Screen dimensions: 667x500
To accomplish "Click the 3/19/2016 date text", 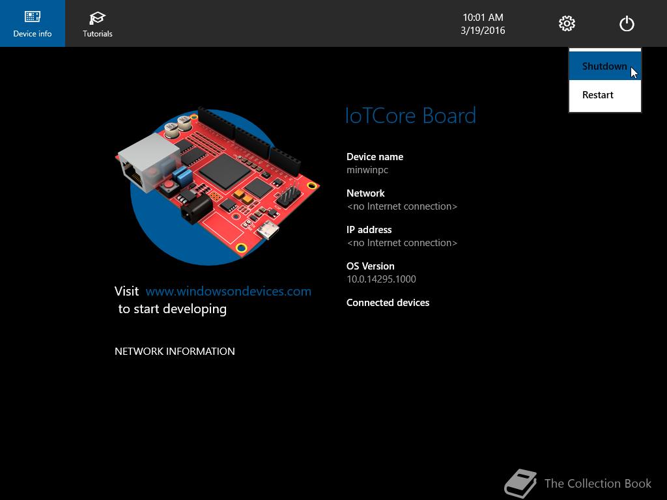I will coord(483,31).
